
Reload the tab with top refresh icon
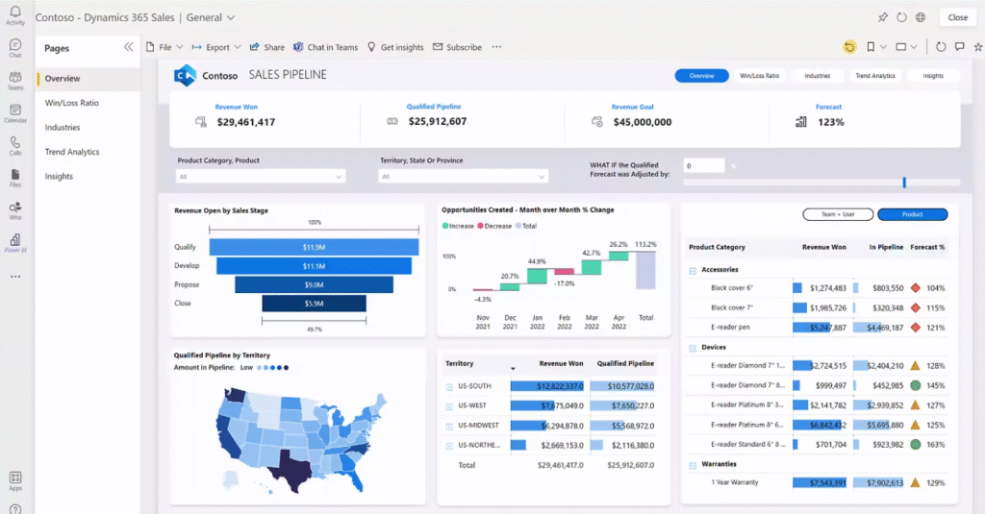tap(901, 17)
